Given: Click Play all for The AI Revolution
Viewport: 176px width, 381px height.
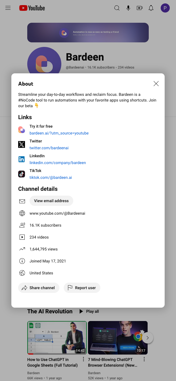Looking at the screenshot, I should (x=89, y=311).
